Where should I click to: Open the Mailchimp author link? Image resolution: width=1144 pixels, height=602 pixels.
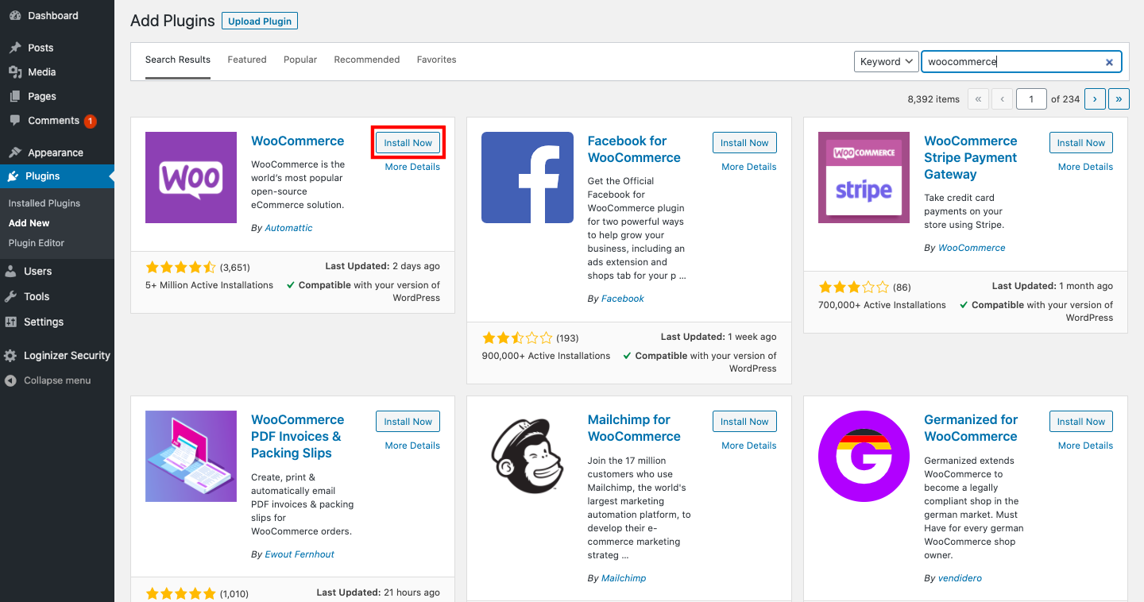(624, 578)
